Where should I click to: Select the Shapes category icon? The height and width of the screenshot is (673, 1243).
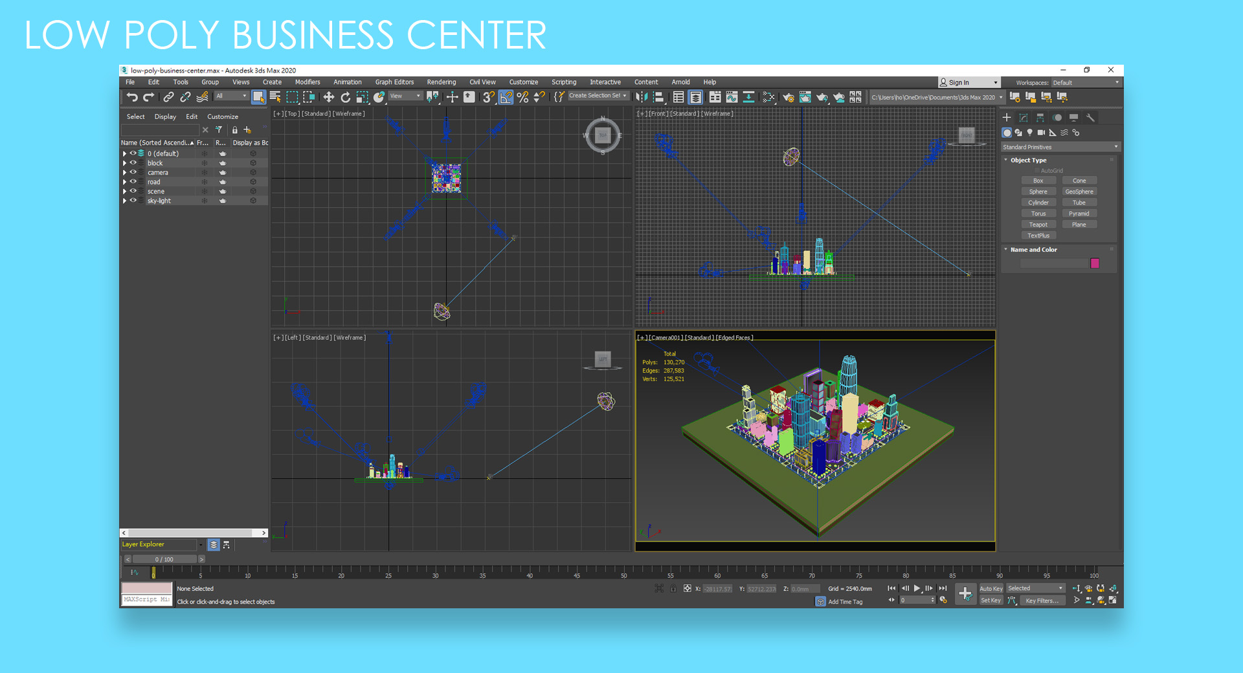[1018, 133]
